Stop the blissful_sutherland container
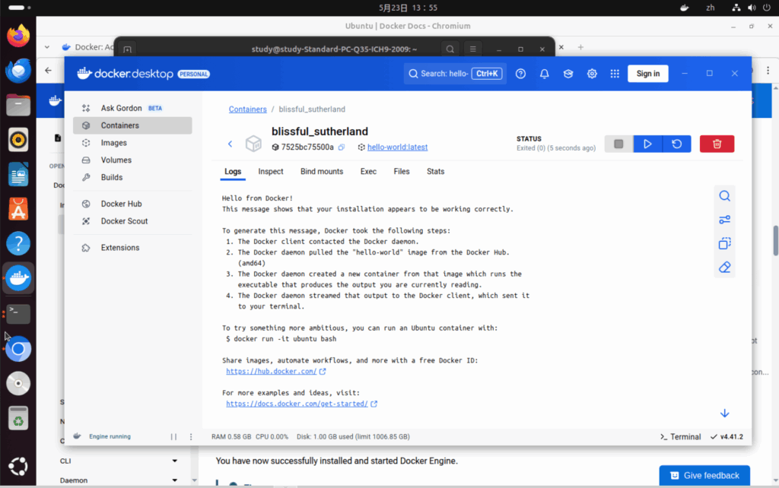This screenshot has width=779, height=488. [x=618, y=144]
